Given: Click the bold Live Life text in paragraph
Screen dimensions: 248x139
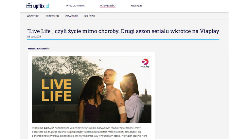Looking at the screenshot, I should [49, 128].
